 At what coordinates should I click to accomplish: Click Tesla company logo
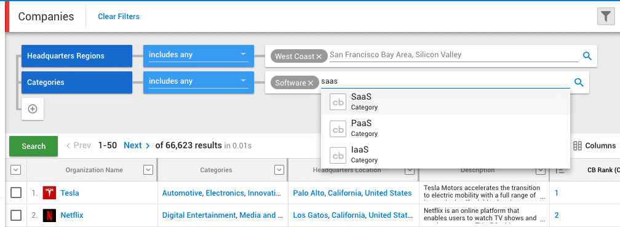(x=49, y=193)
